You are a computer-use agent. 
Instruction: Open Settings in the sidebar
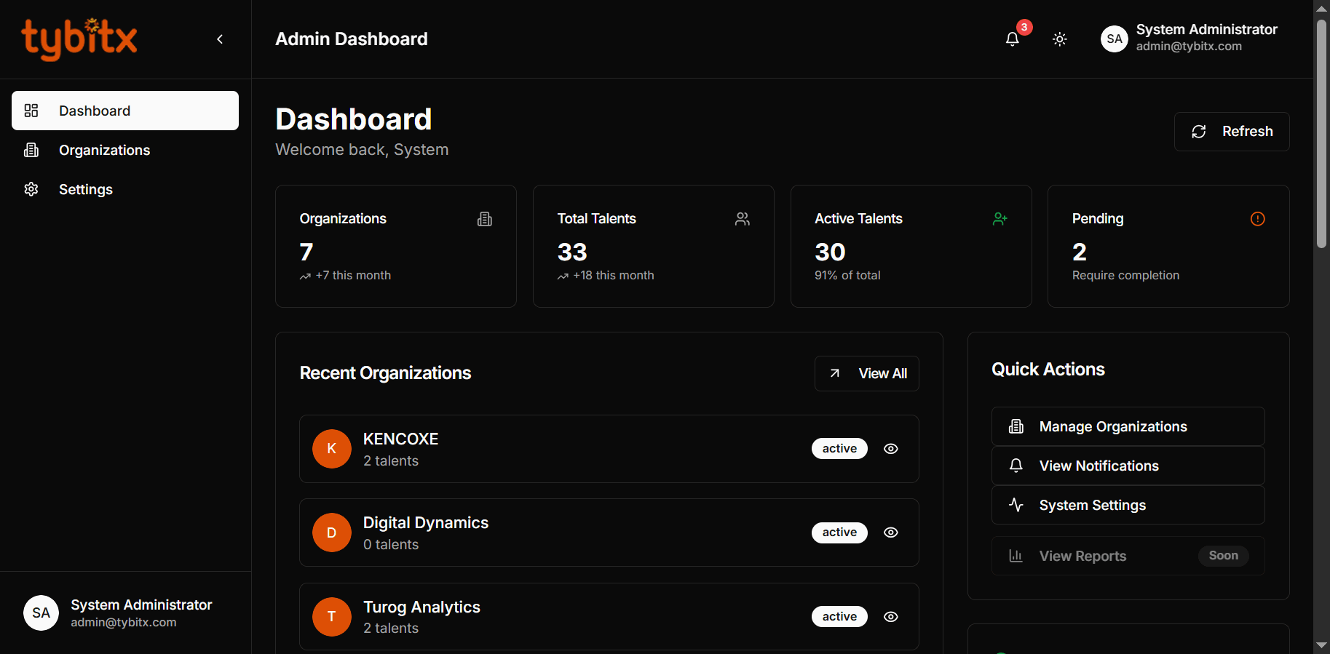pyautogui.click(x=125, y=189)
